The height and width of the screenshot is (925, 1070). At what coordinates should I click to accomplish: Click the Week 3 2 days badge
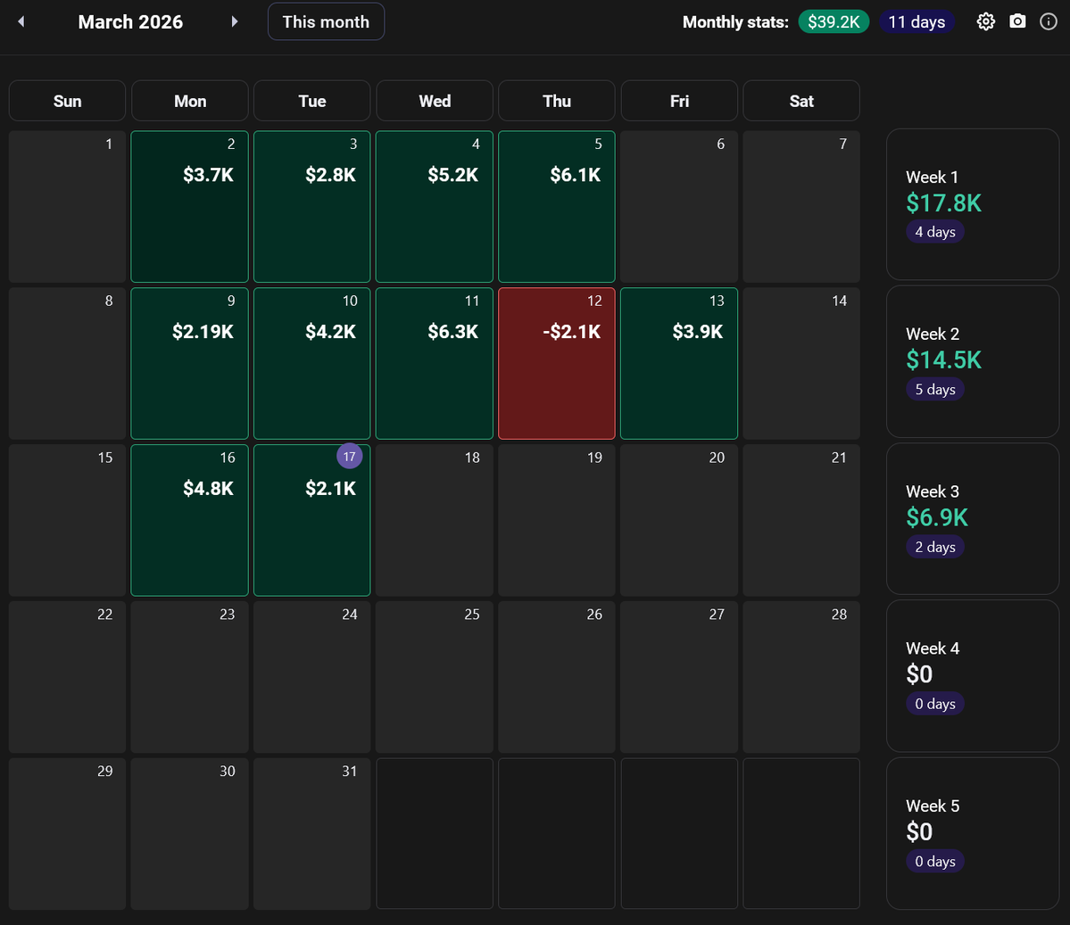tap(935, 547)
